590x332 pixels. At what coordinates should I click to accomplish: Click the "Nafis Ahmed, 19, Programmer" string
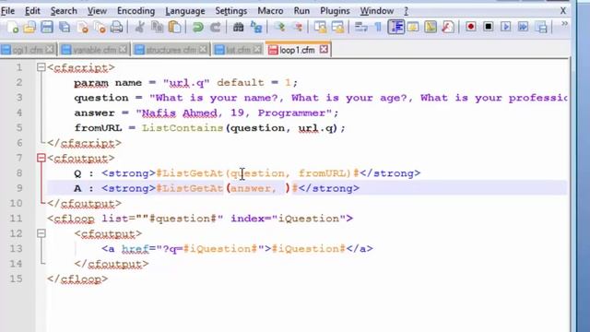(233, 113)
